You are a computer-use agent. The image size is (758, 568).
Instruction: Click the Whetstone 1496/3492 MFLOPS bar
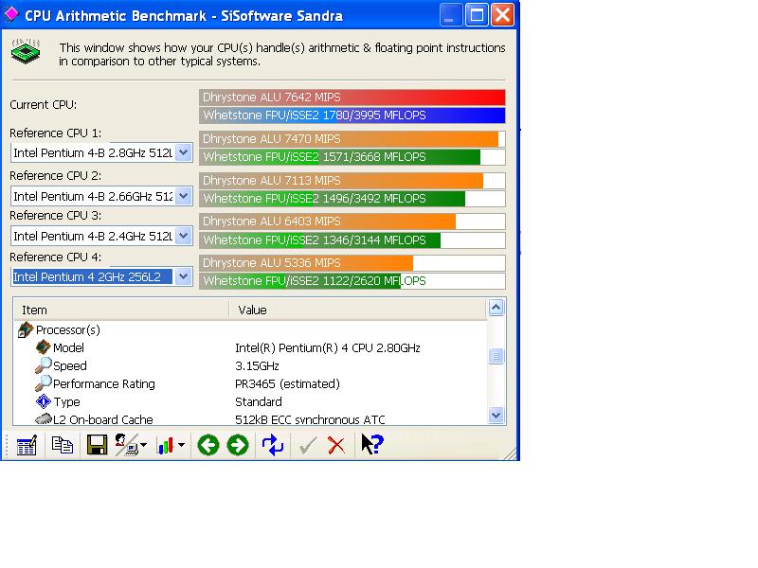point(352,199)
